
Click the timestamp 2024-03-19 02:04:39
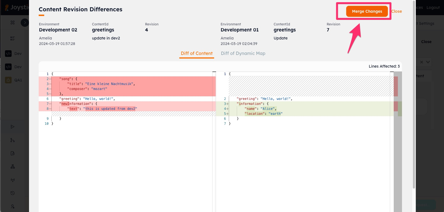tap(239, 44)
